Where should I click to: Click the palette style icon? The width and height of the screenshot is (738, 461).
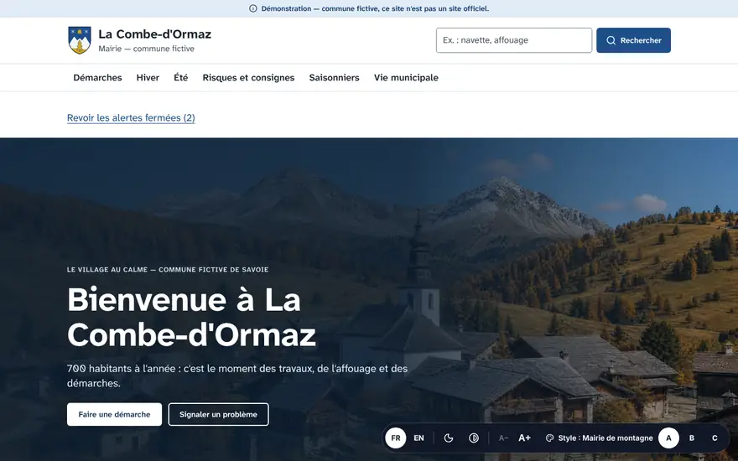[x=549, y=438]
